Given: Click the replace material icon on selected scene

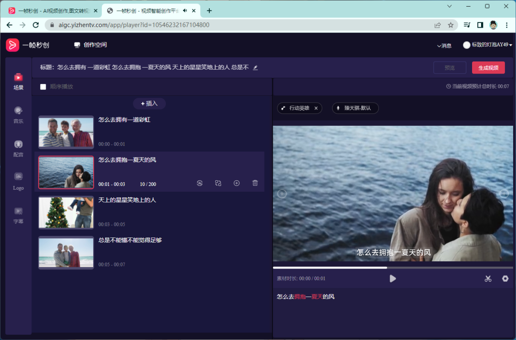Looking at the screenshot, I should pos(218,183).
